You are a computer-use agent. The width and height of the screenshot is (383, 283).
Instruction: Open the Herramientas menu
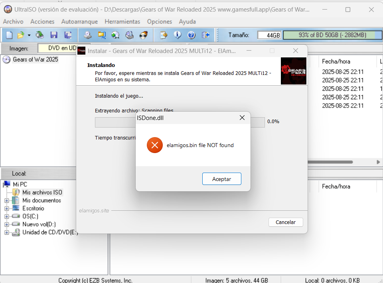122,22
